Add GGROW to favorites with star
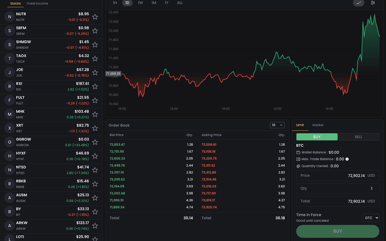Image resolution: width=386 pixels, height=241 pixels. (x=95, y=142)
